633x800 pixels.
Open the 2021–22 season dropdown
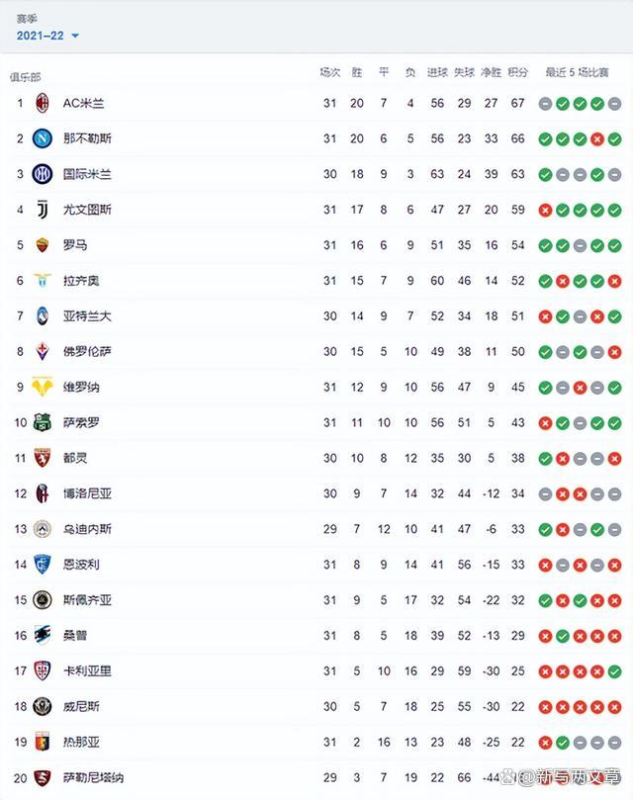[48, 36]
